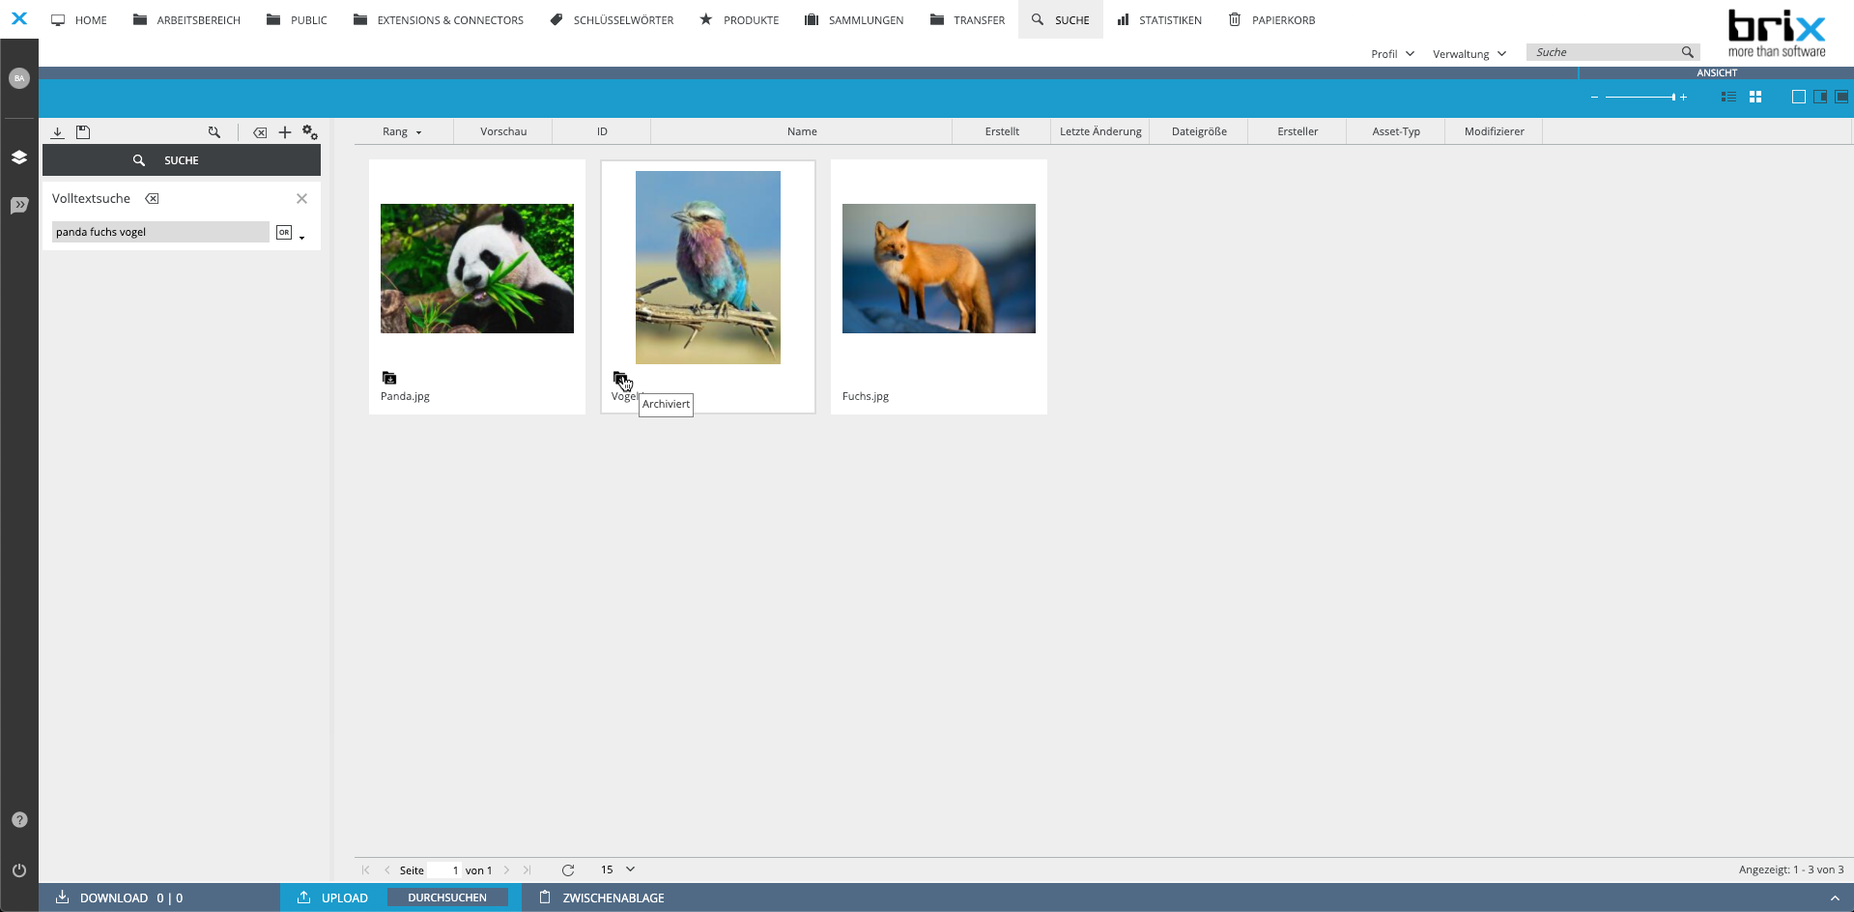The image size is (1854, 912).
Task: Open the PRODUKTE section
Action: [x=739, y=19]
